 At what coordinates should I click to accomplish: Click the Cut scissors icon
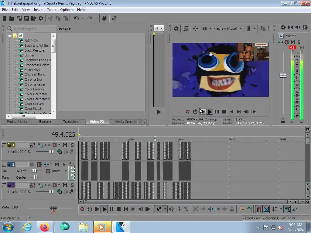coord(50,19)
